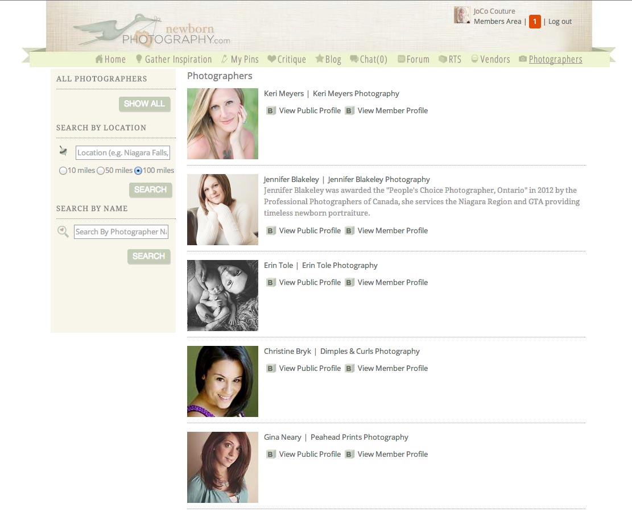Click the Log out link
The width and height of the screenshot is (632, 512).
tap(560, 22)
